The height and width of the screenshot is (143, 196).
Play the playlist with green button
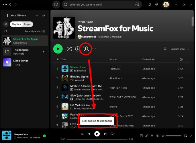point(58,49)
